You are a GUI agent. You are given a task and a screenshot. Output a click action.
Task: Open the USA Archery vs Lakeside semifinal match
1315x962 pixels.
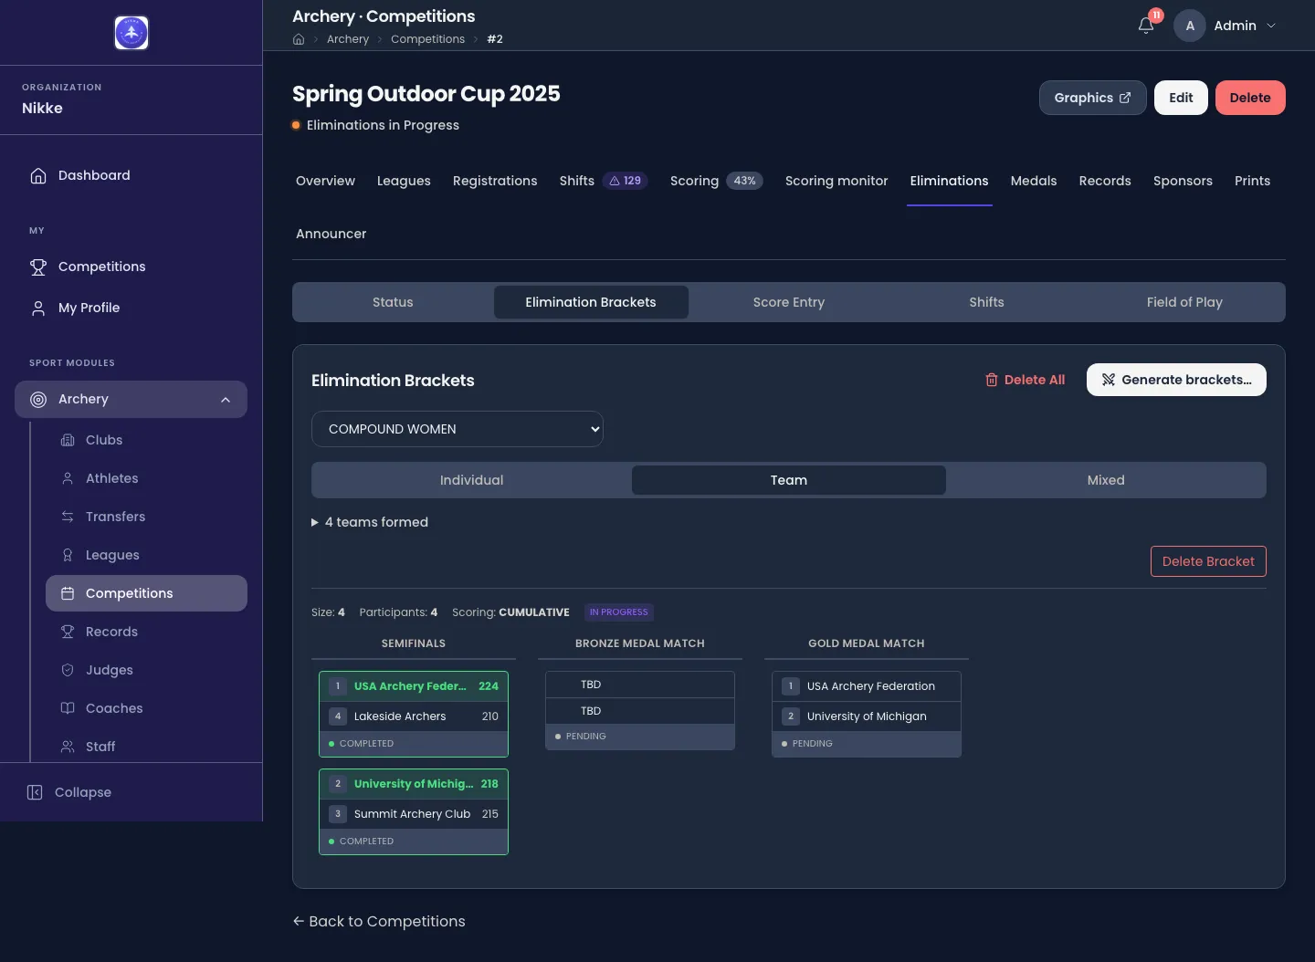[x=414, y=715]
